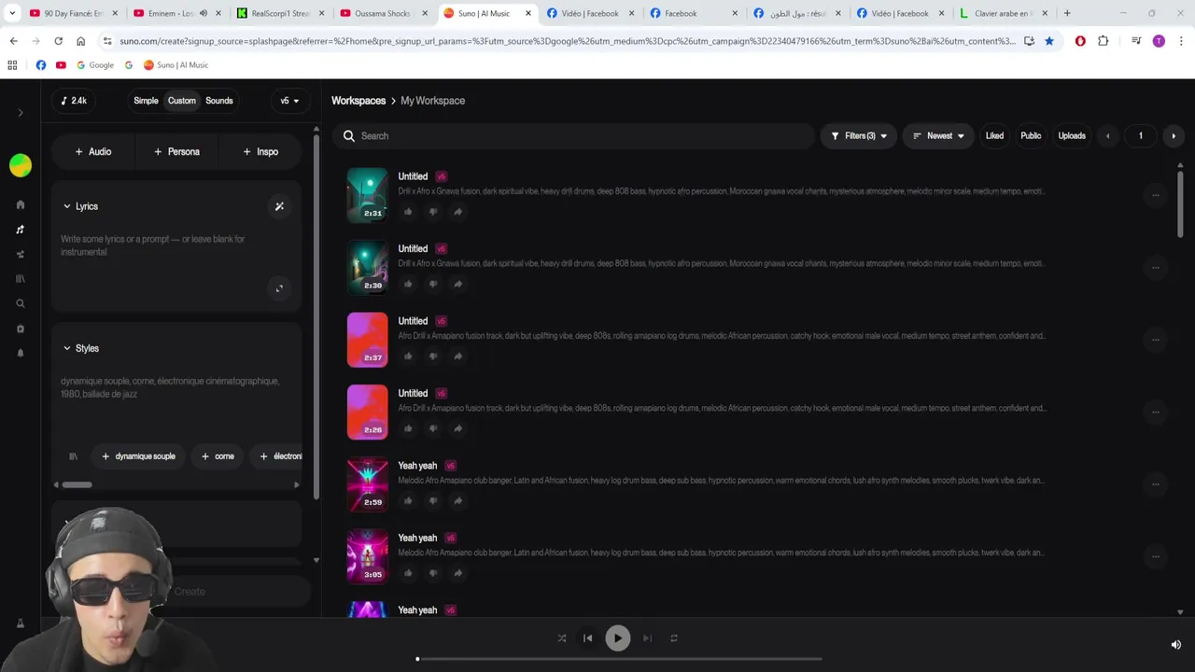This screenshot has width=1195, height=672.
Task: Toggle the Uploads filter
Action: (x=1072, y=136)
